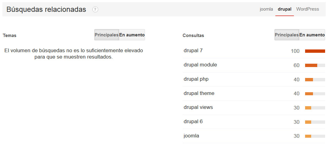
Task: Open the 'drupal module' query
Action: click(x=200, y=65)
